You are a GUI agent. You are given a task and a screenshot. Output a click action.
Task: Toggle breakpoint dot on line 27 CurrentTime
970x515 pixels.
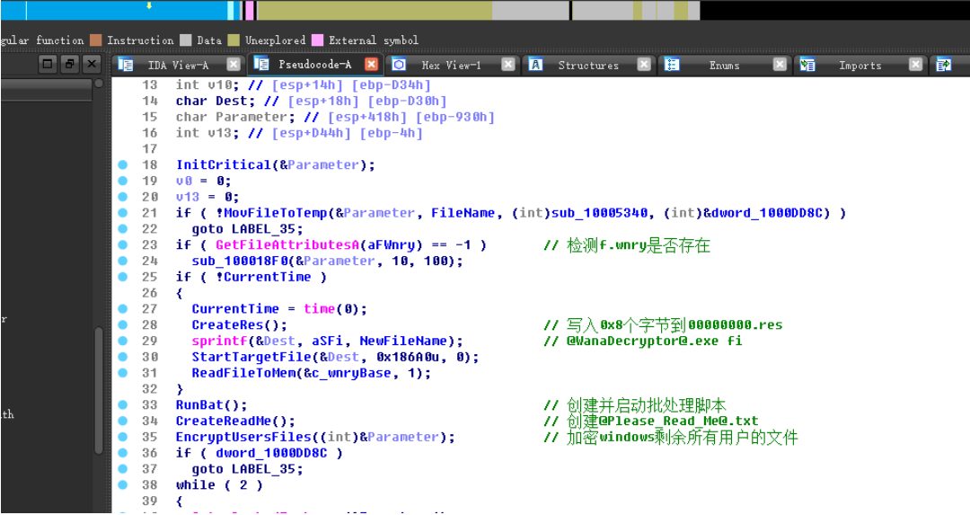[x=122, y=309]
